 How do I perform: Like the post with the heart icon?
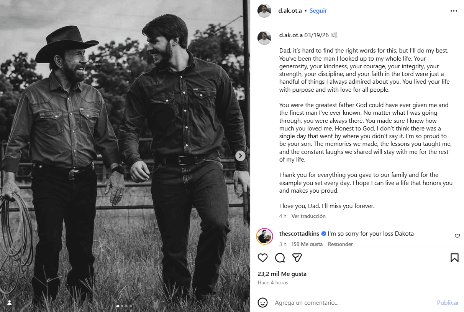[x=262, y=258]
